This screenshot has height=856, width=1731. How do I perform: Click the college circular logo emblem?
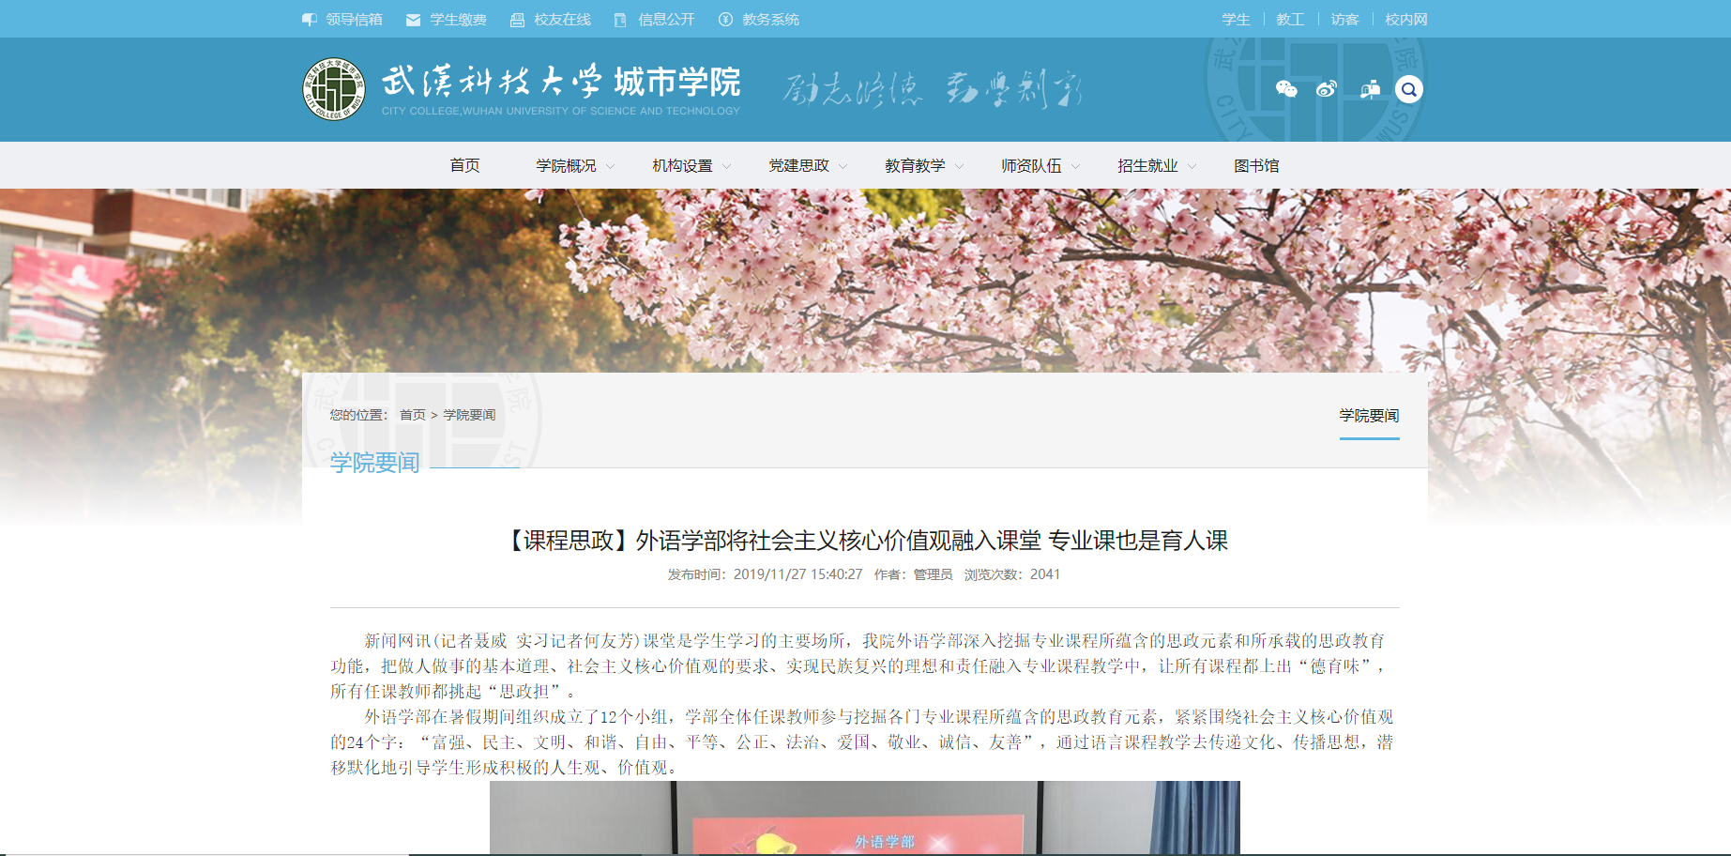pyautogui.click(x=334, y=89)
